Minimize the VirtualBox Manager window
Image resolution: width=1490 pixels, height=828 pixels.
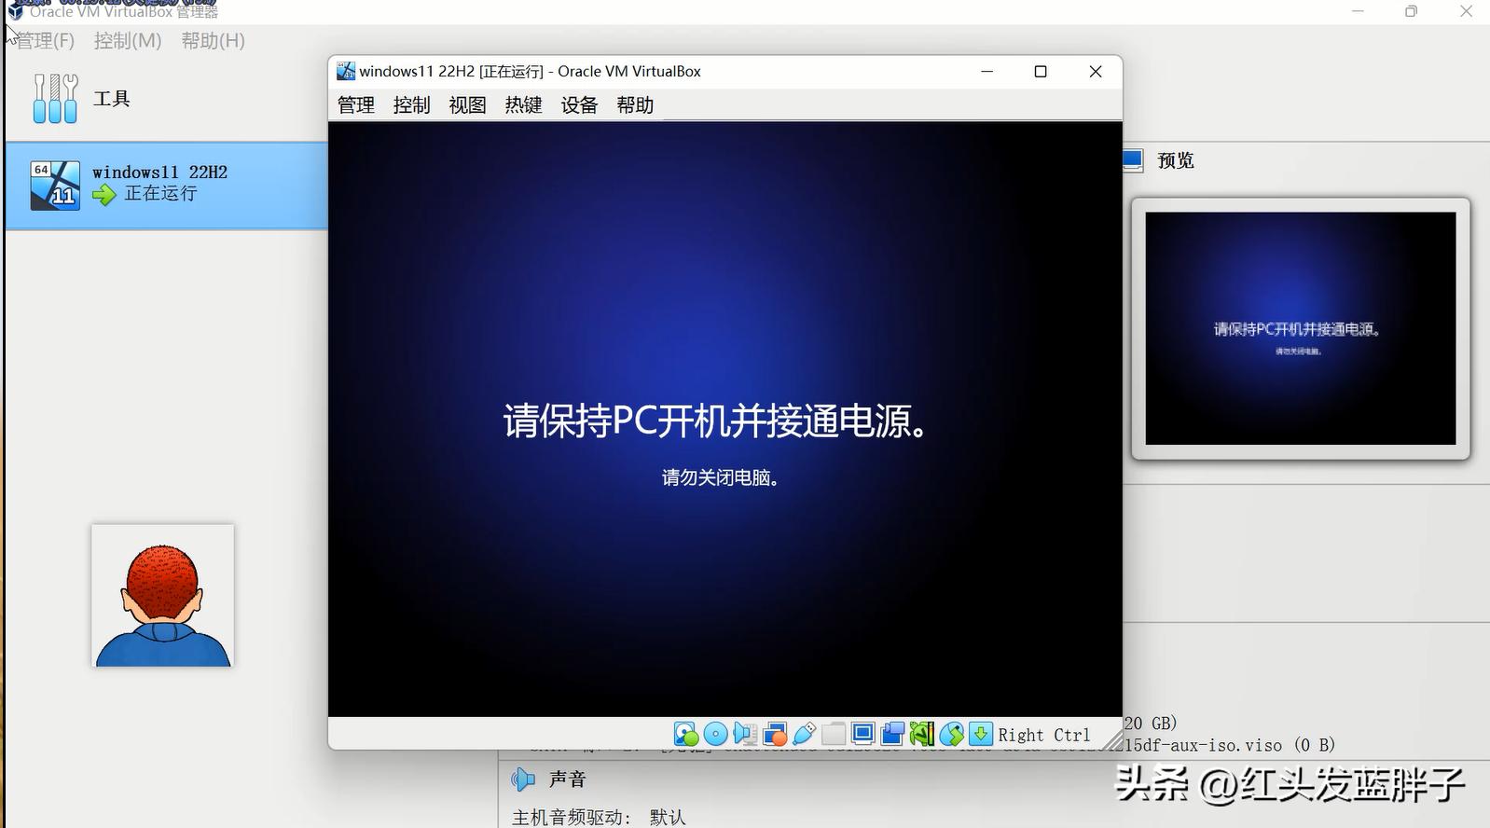(1358, 11)
